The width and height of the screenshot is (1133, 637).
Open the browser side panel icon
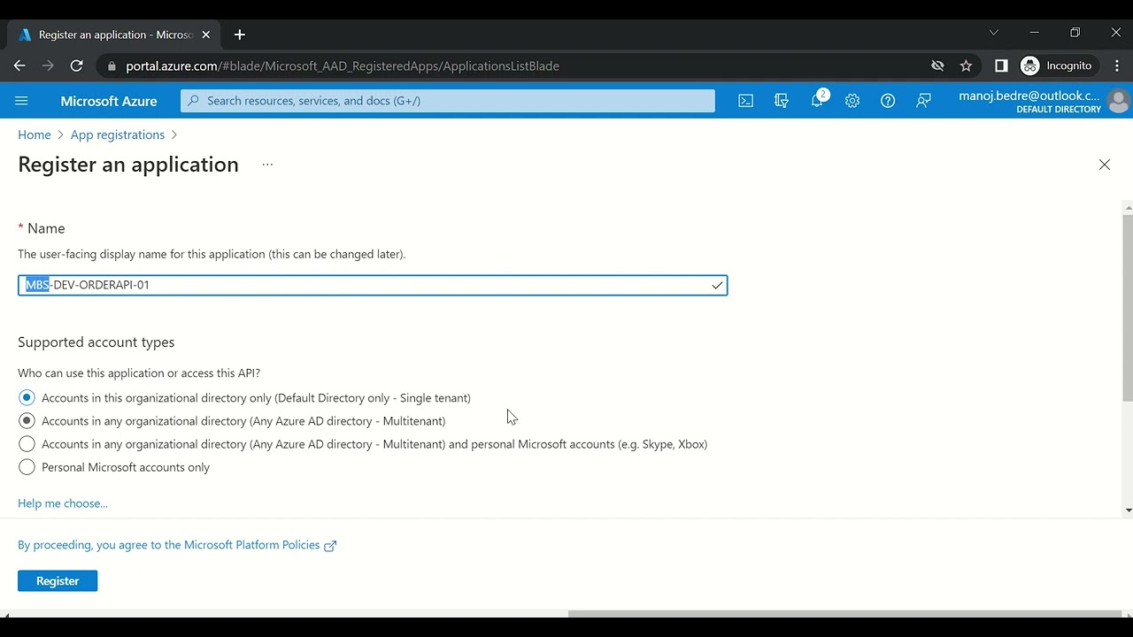pyautogui.click(x=1001, y=65)
